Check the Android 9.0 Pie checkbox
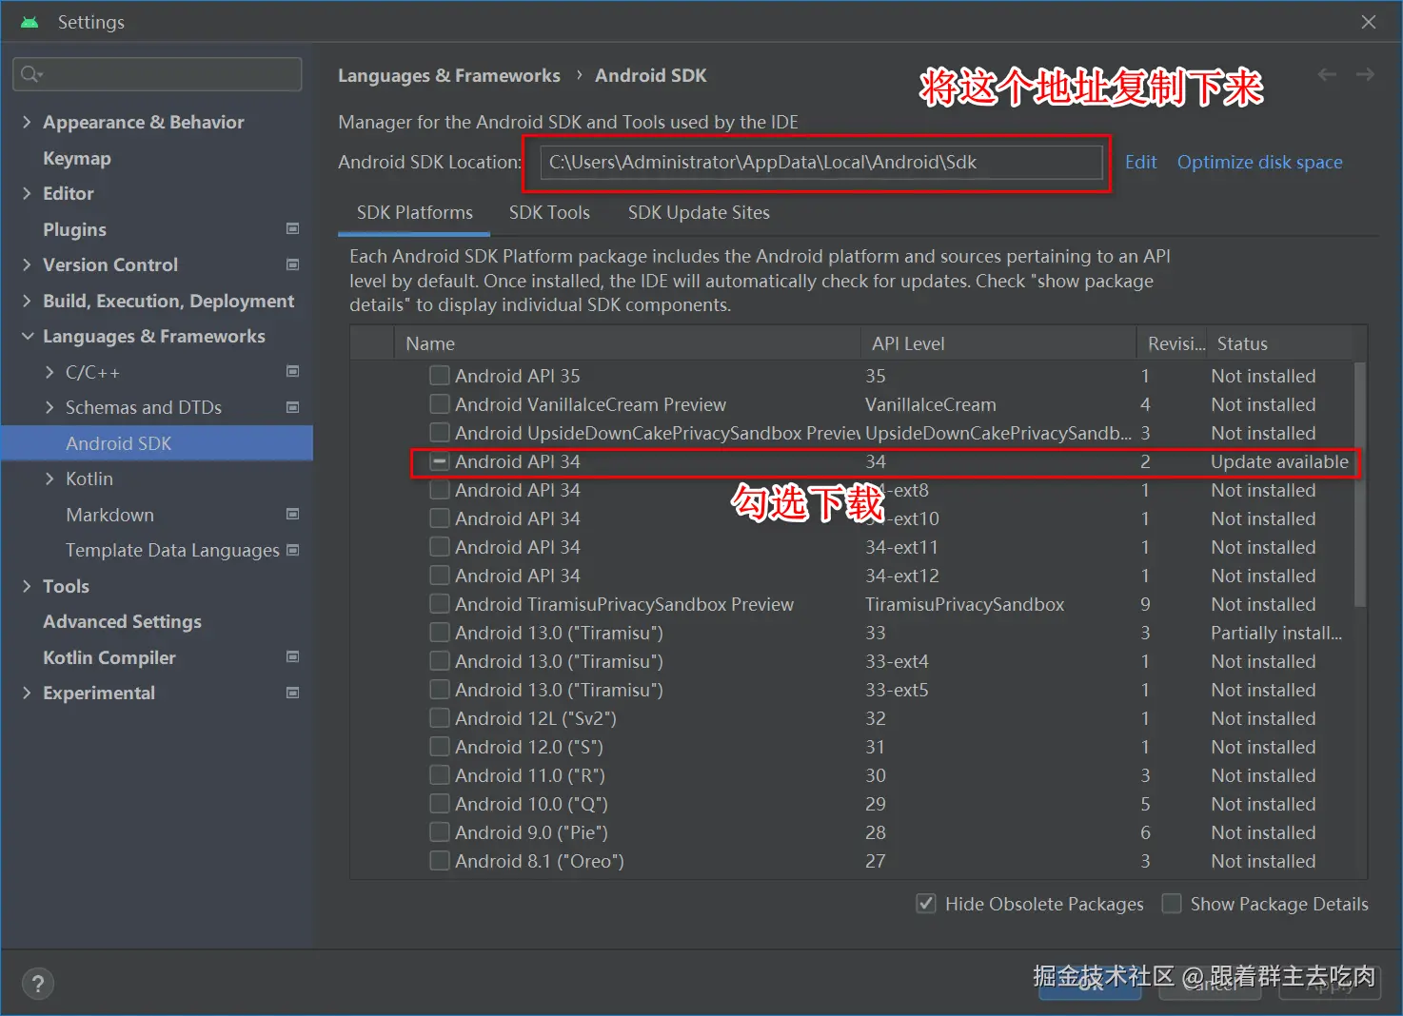The width and height of the screenshot is (1403, 1016). tap(440, 832)
